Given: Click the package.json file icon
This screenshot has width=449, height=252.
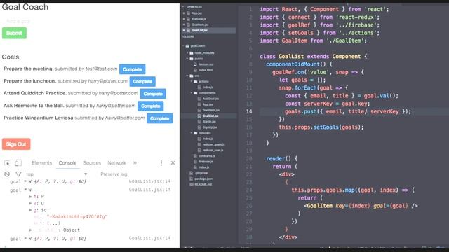Looking at the screenshot, I should (191, 179).
